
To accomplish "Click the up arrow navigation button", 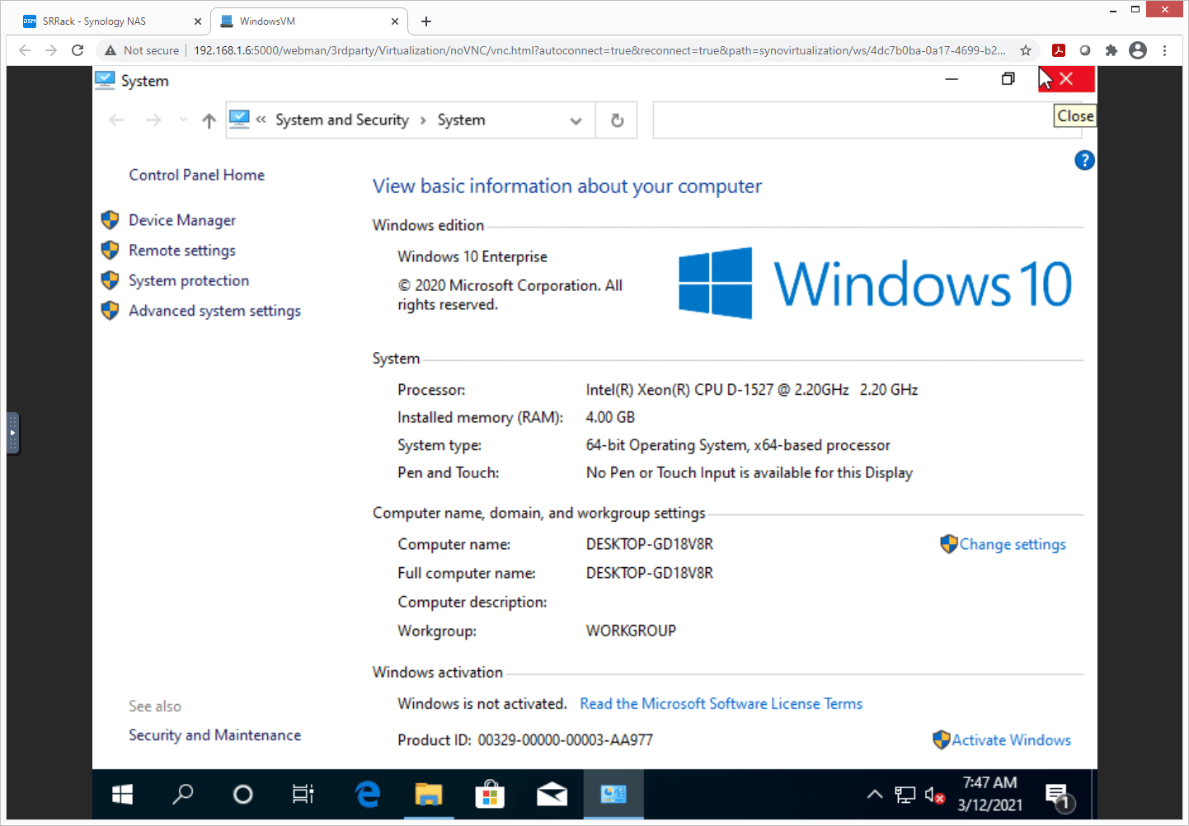I will click(209, 121).
